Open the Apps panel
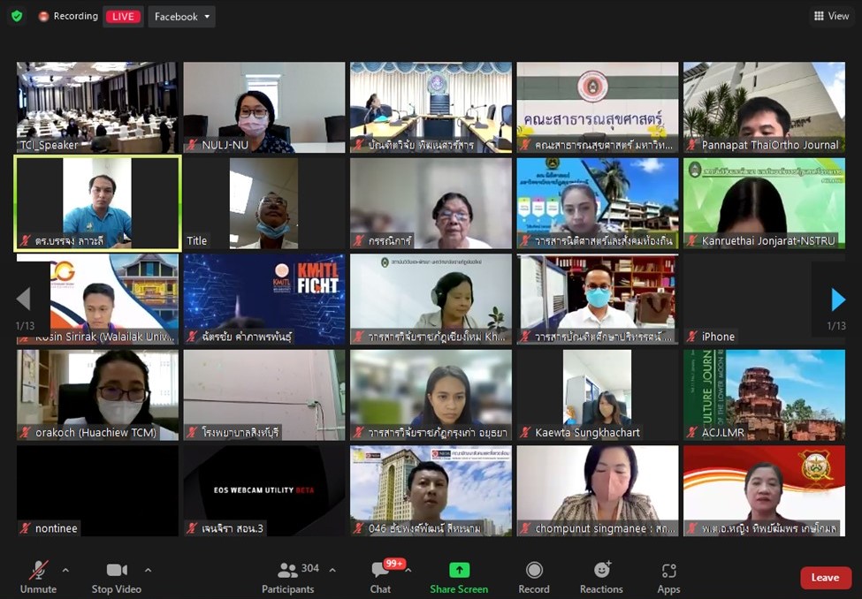862x599 pixels. 668,577
